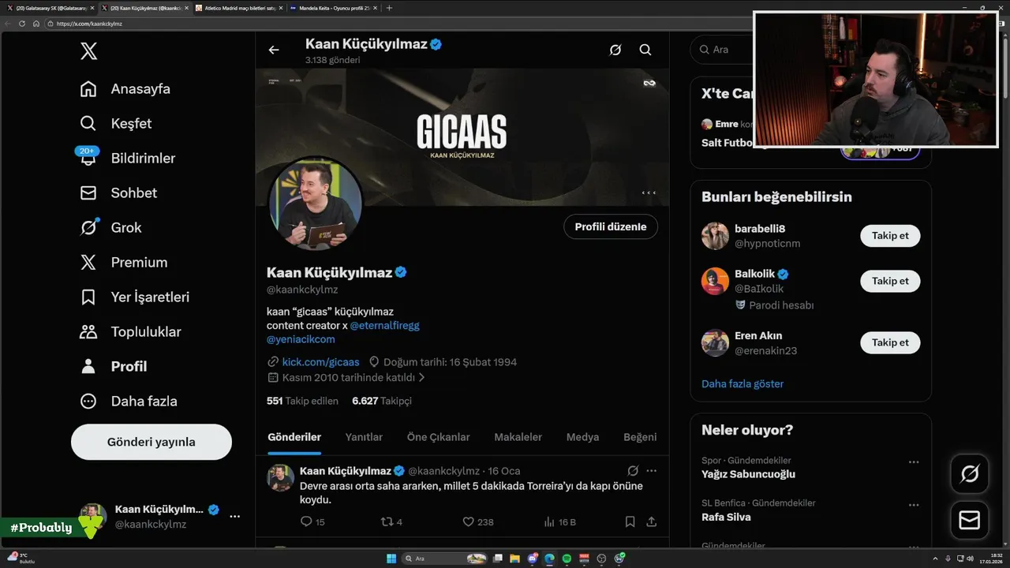The image size is (1010, 568).
Task: Switch to Makaleler tab
Action: point(518,437)
